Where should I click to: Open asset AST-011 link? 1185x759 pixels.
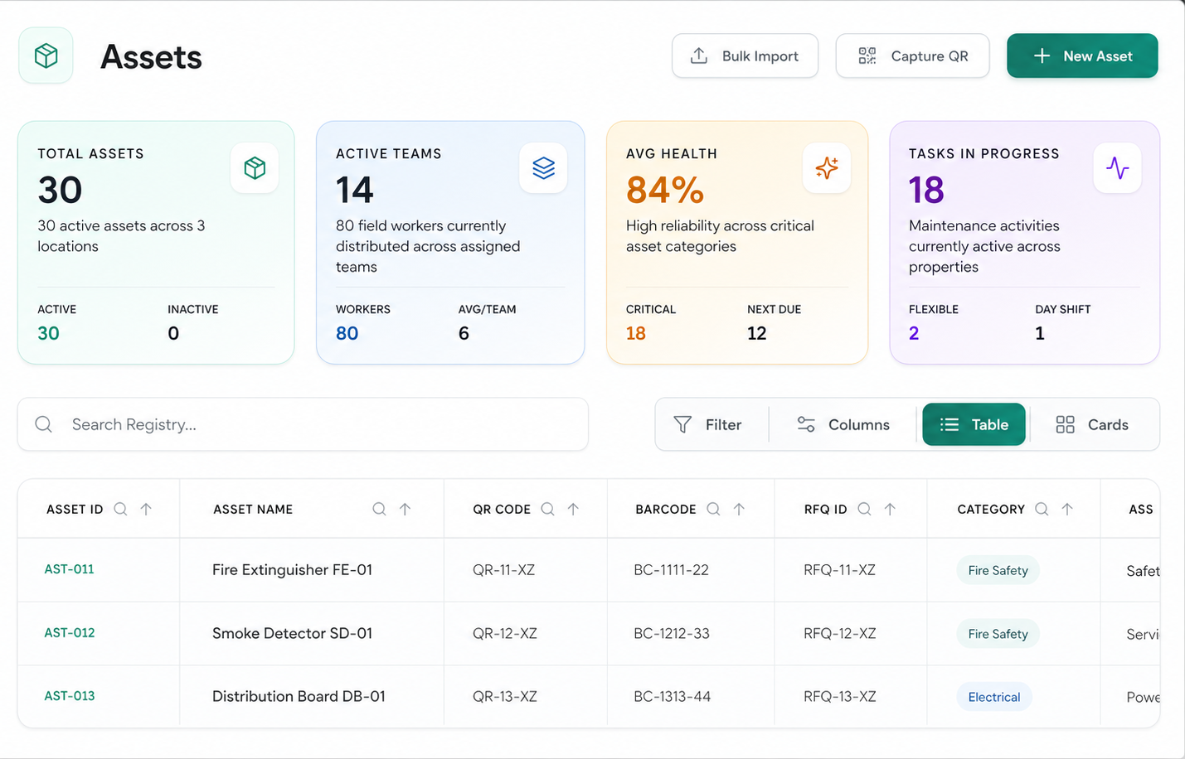coord(69,569)
